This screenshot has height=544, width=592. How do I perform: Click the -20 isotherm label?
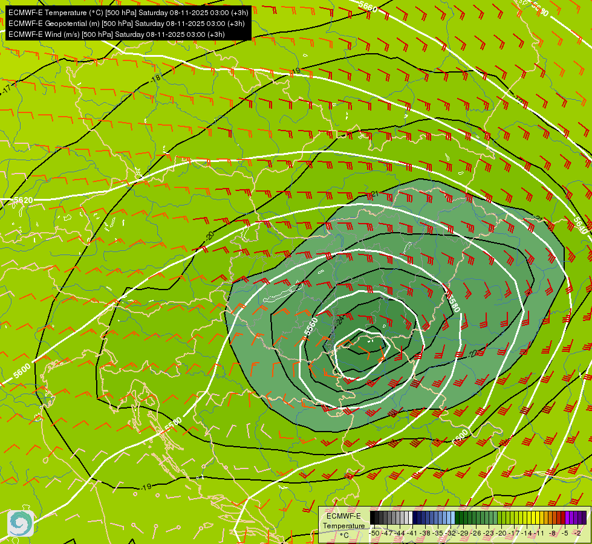(210, 236)
